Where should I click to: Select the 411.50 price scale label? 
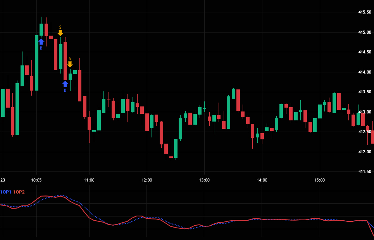[x=365, y=171]
